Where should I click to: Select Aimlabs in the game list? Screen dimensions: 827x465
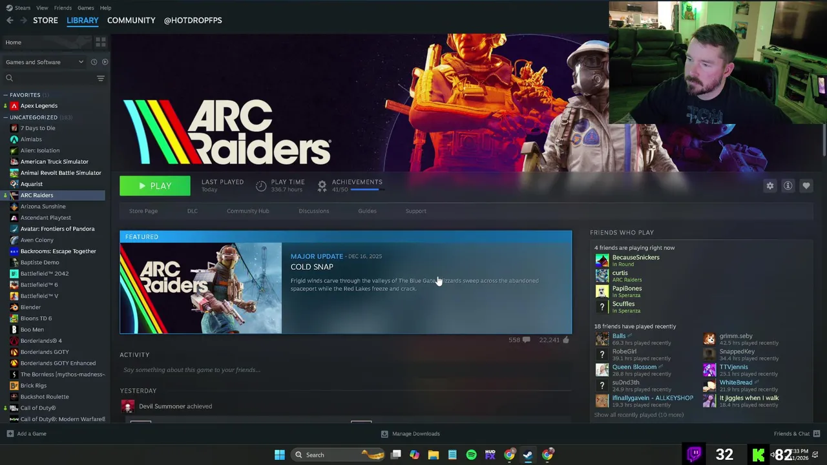point(31,139)
